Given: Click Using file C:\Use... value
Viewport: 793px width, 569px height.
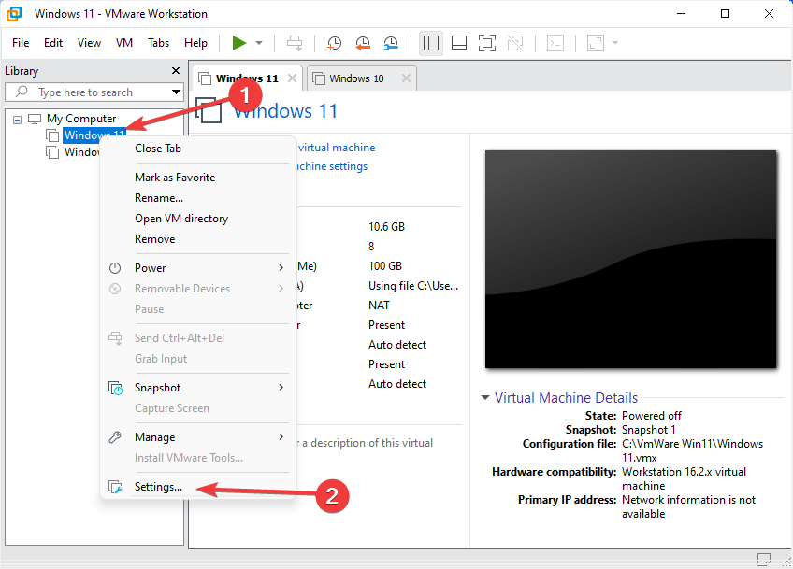Looking at the screenshot, I should 413,286.
